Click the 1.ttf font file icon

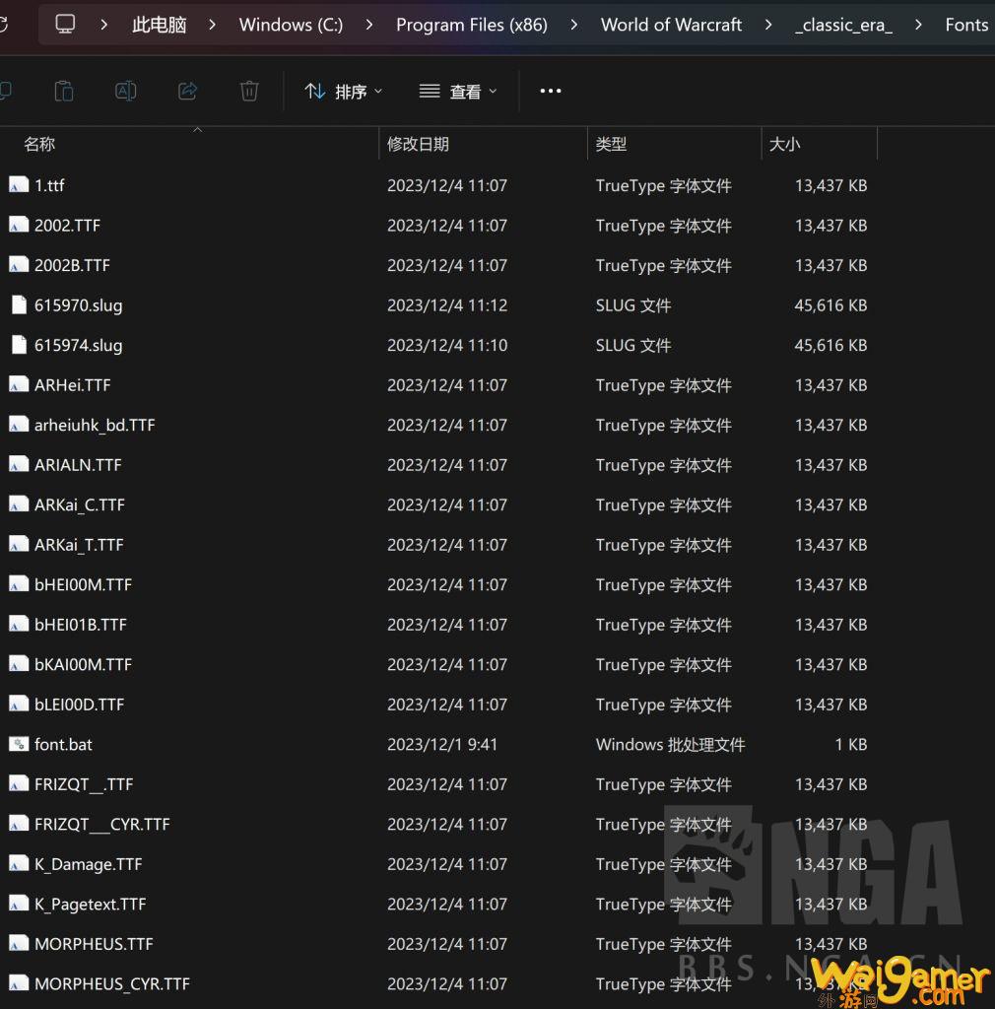tap(19, 185)
